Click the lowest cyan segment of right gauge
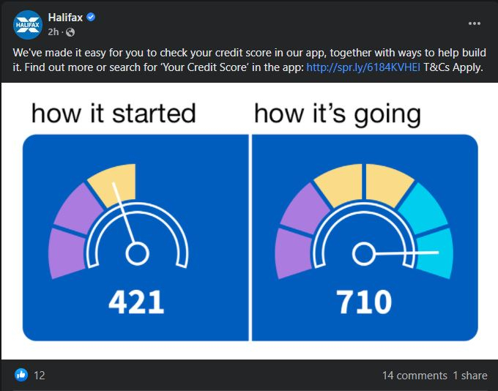 [x=436, y=254]
